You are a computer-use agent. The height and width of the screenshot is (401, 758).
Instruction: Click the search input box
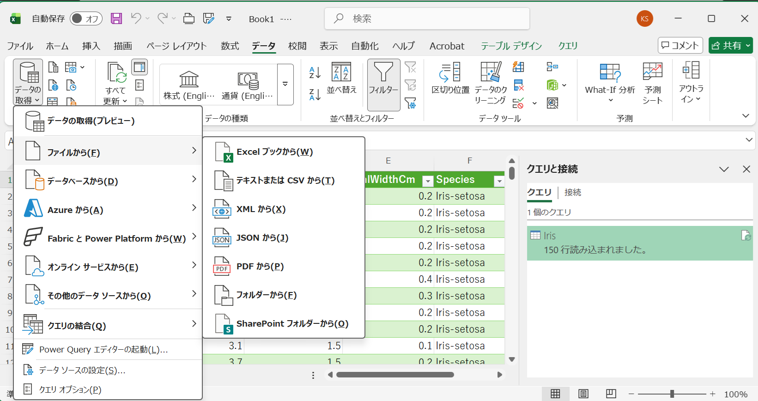(x=427, y=18)
